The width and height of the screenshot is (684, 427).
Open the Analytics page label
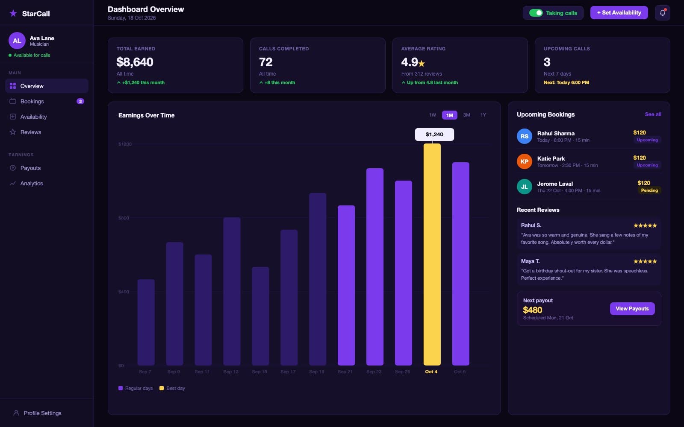(32, 183)
